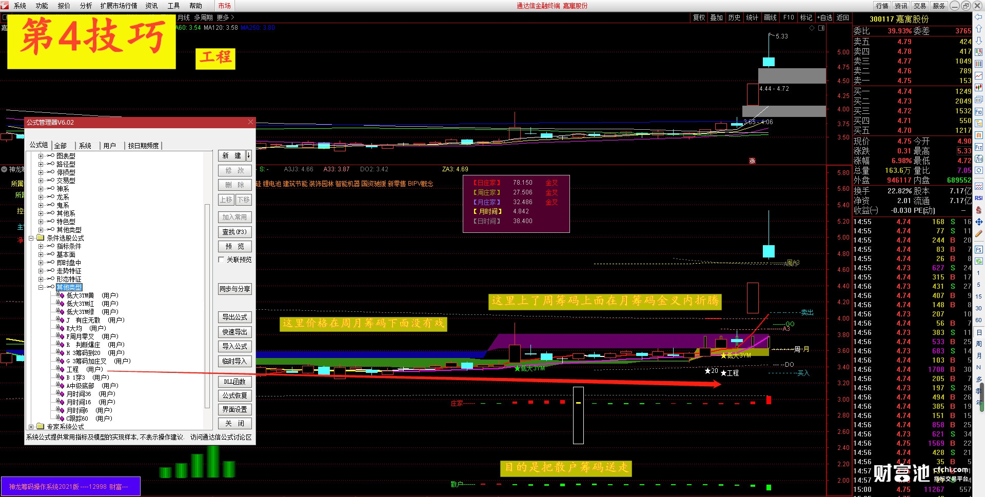Open the 扩展市场行情 menu
This screenshot has width=985, height=497.
[x=119, y=6]
